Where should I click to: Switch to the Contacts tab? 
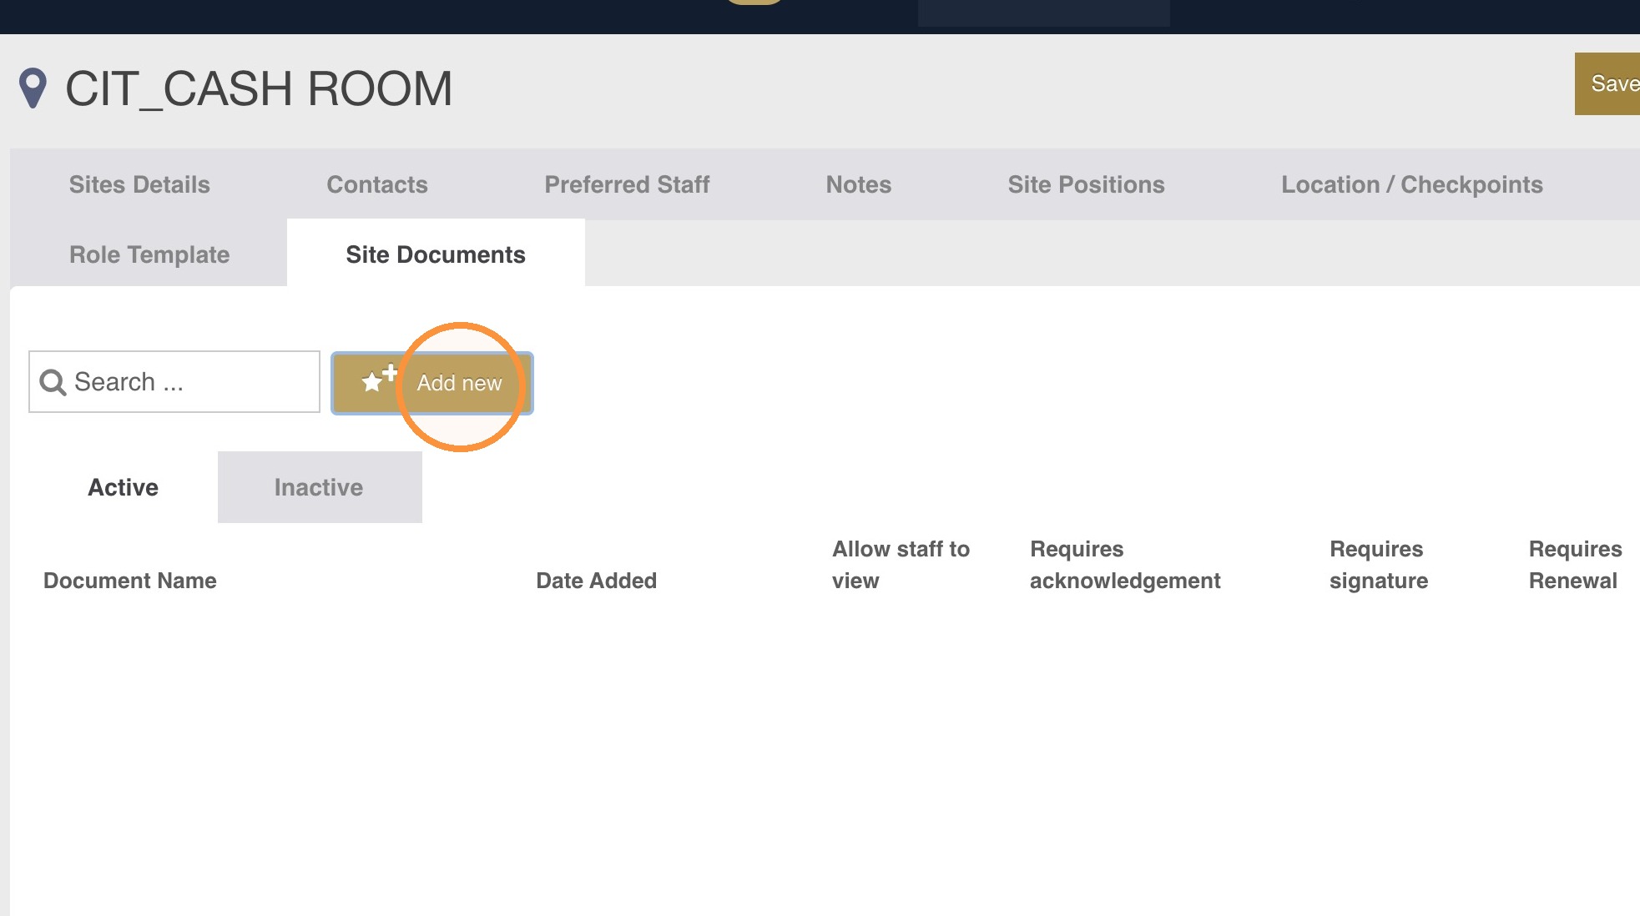click(377, 184)
